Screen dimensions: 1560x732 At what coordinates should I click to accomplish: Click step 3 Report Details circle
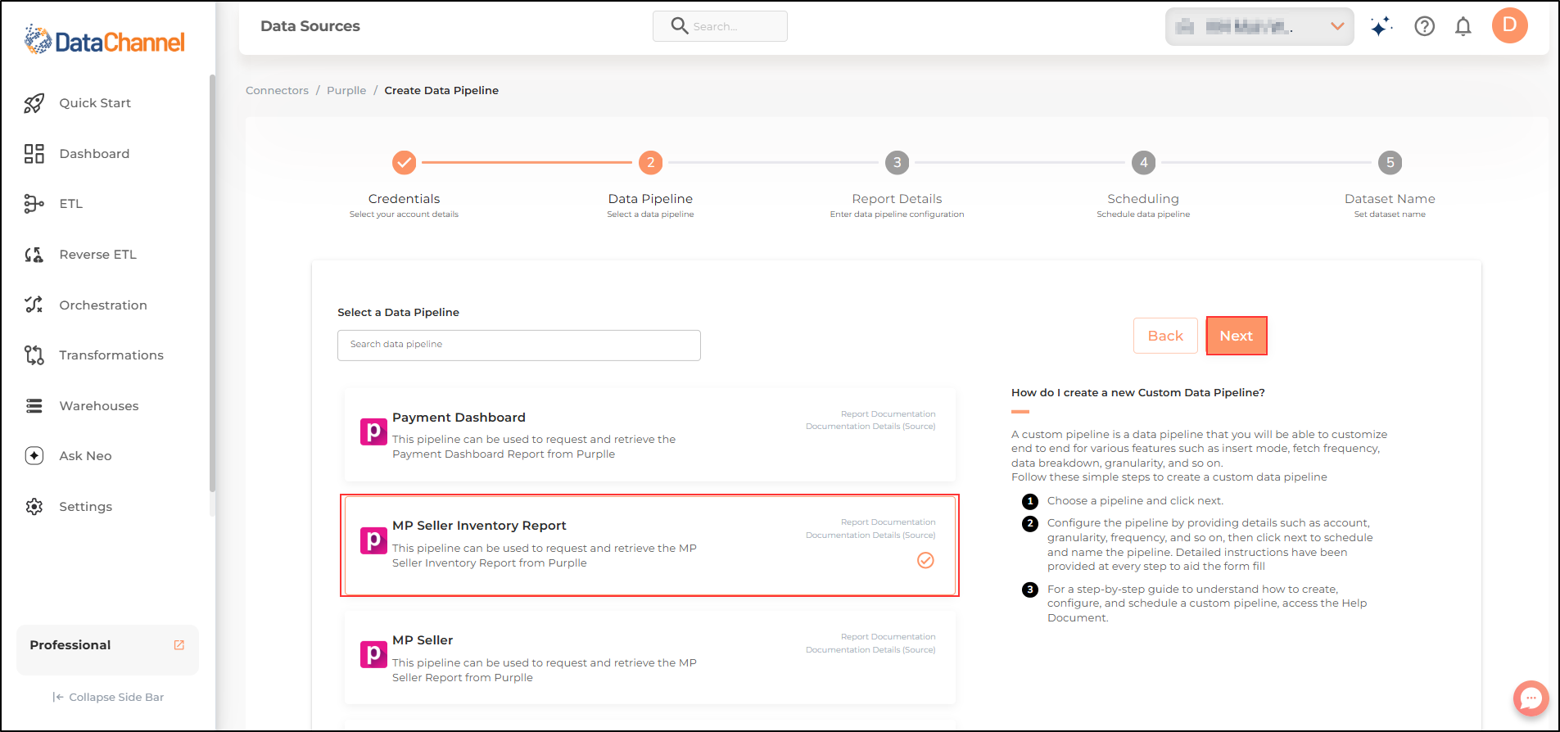point(897,162)
